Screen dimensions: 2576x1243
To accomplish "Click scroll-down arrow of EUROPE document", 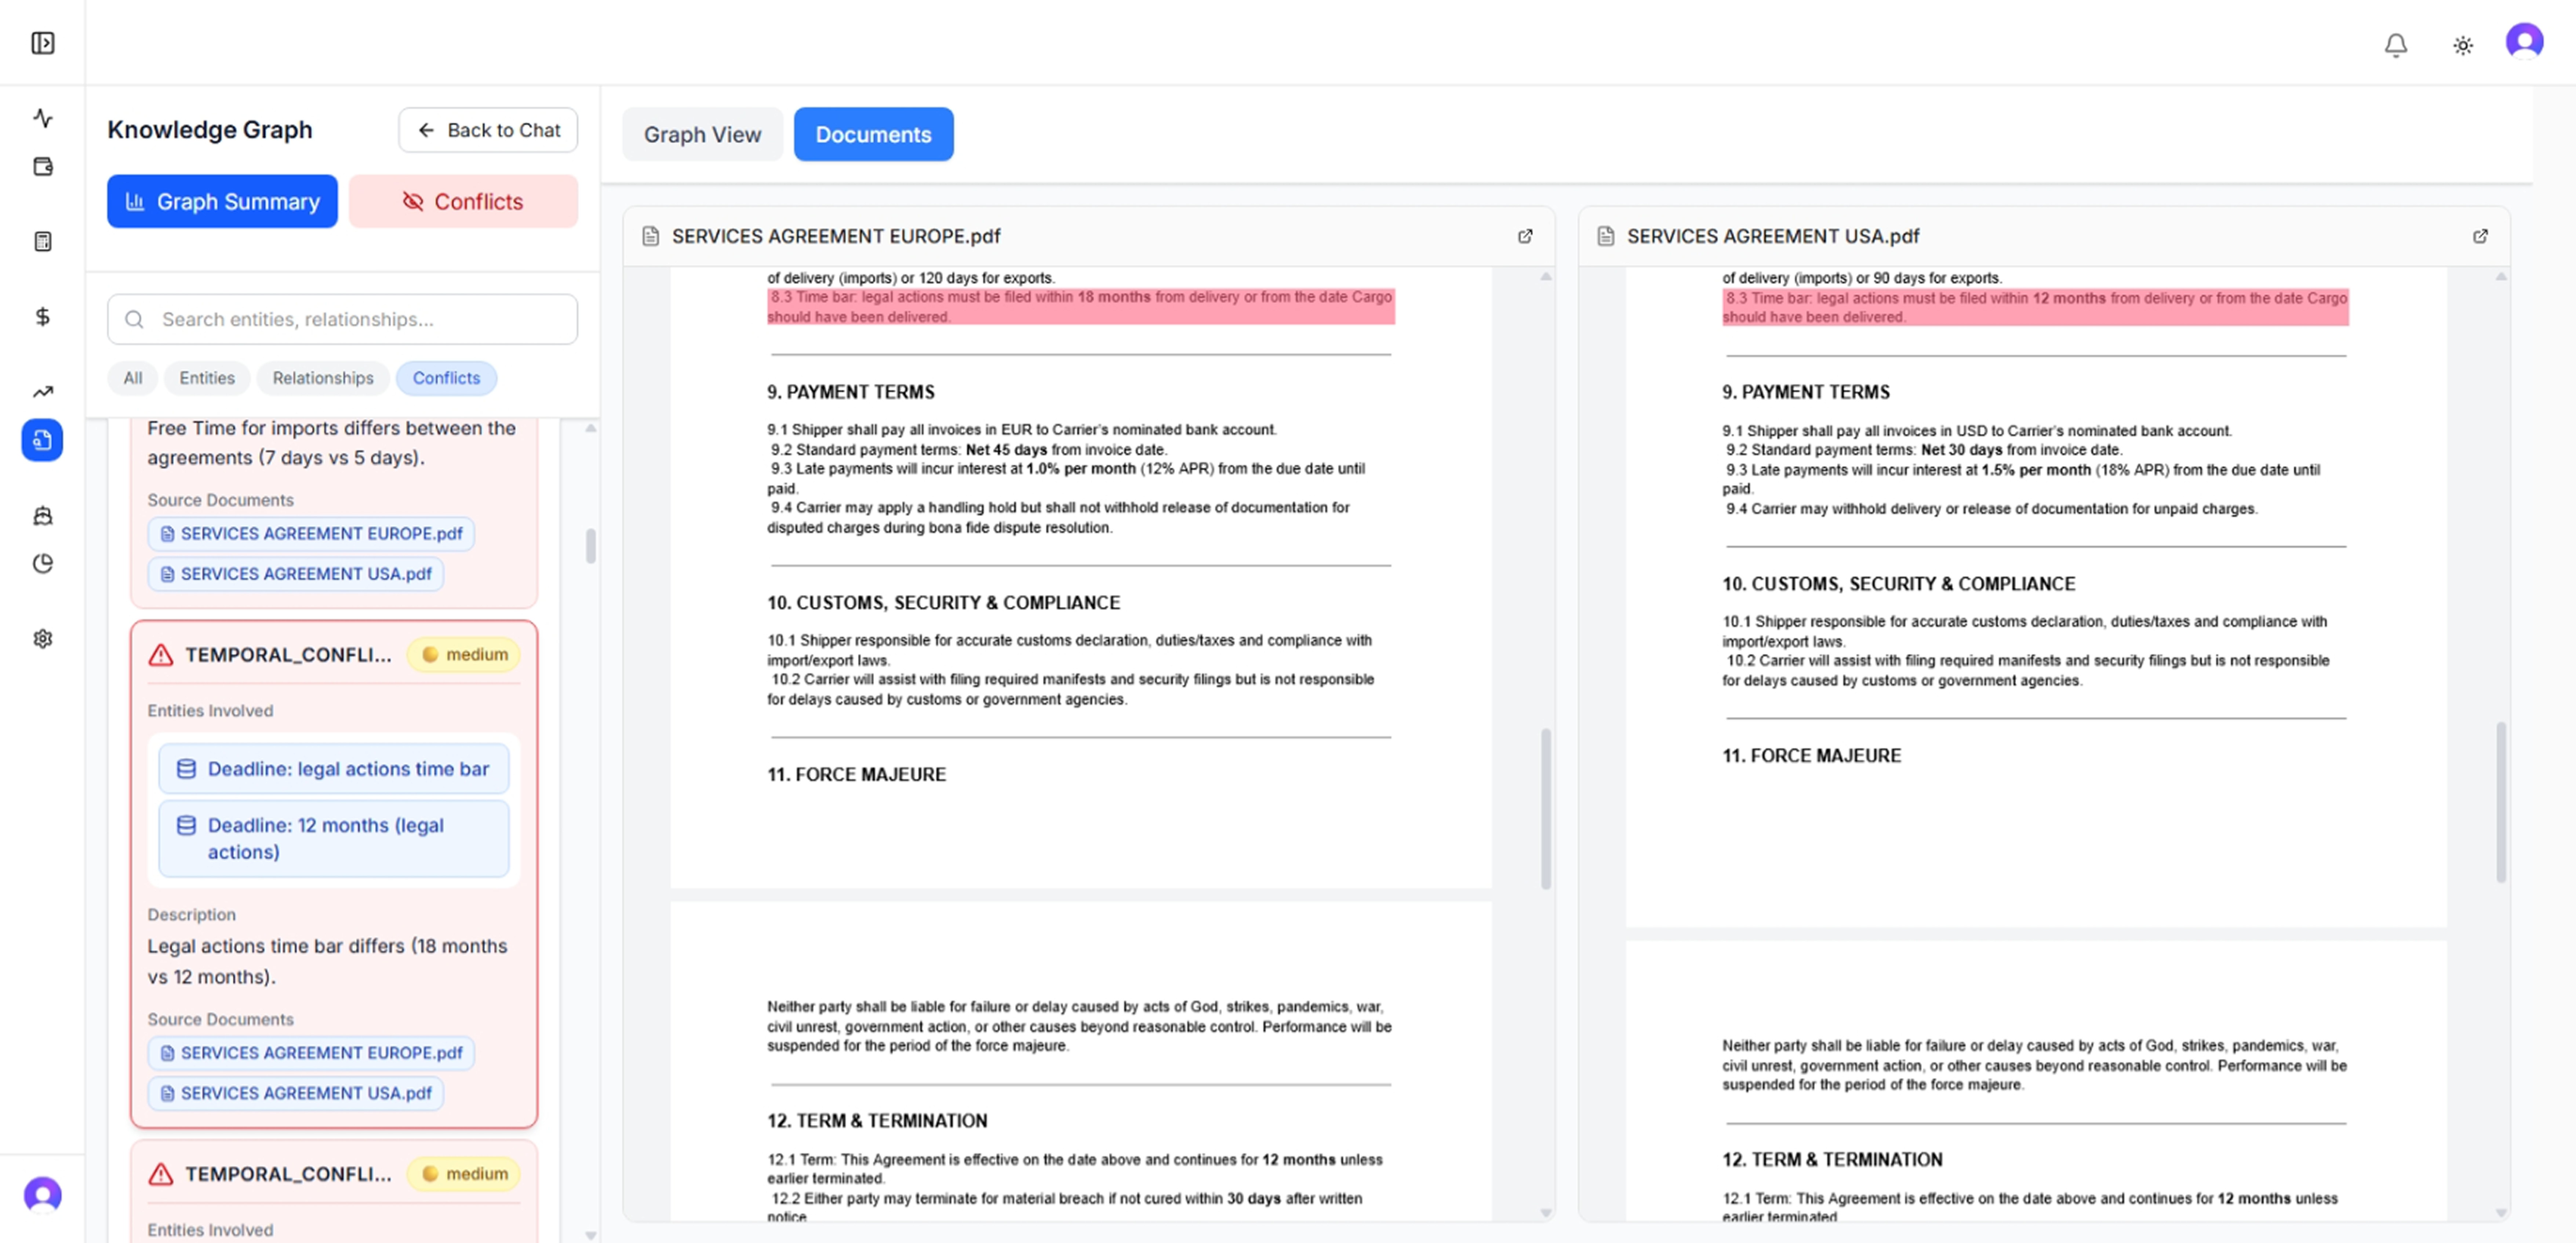I will click(x=1546, y=1213).
